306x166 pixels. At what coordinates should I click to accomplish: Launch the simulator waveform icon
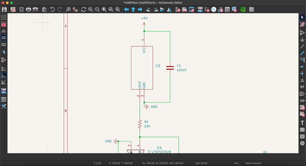click(x=214, y=10)
